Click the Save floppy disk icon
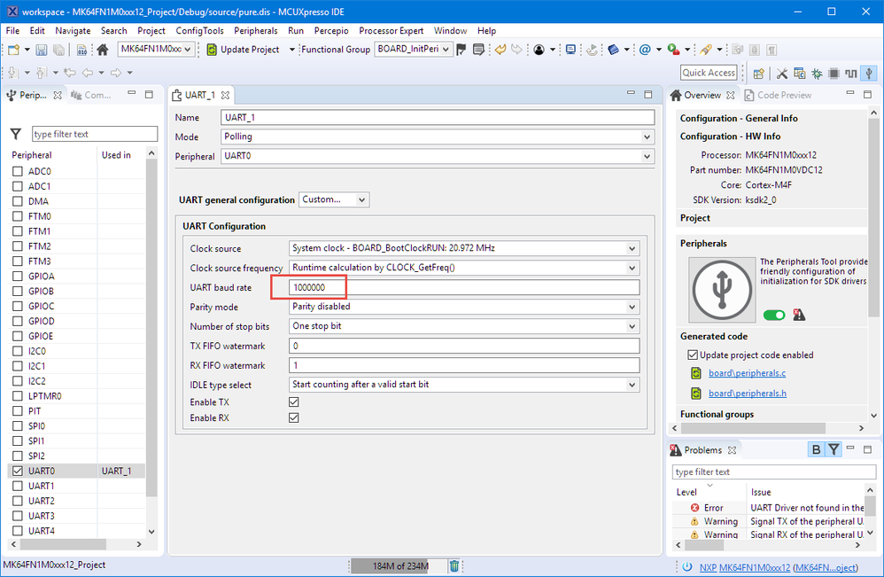Viewport: 884px width, 577px height. tap(41, 50)
